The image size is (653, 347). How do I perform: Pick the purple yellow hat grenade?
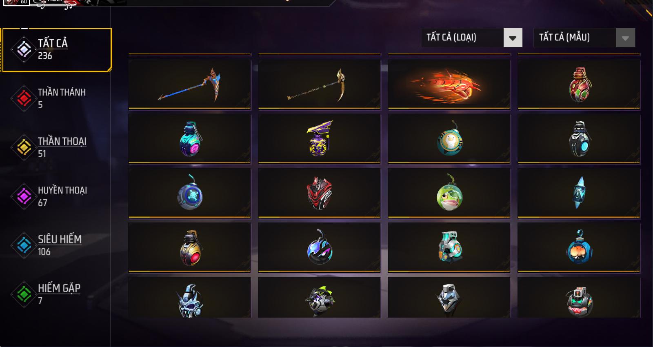click(x=319, y=139)
